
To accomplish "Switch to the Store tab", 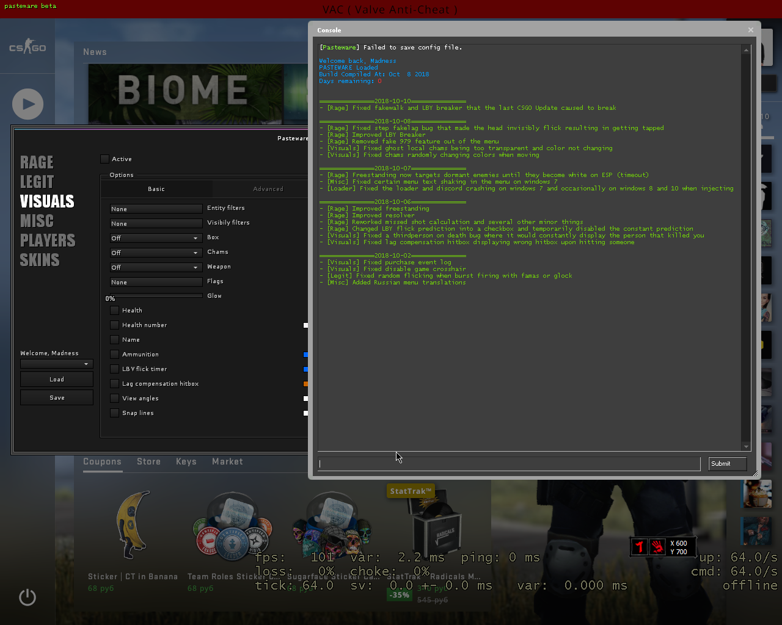I will 149,462.
